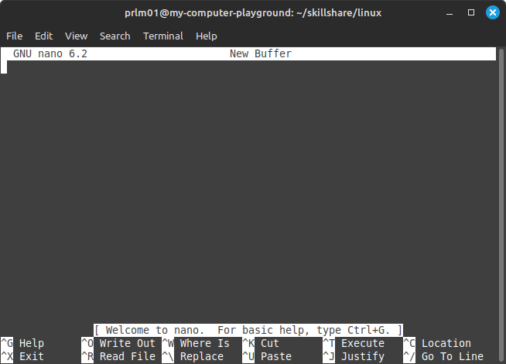
Task: Click the ^O Write Out shortcut
Action: [x=118, y=343]
